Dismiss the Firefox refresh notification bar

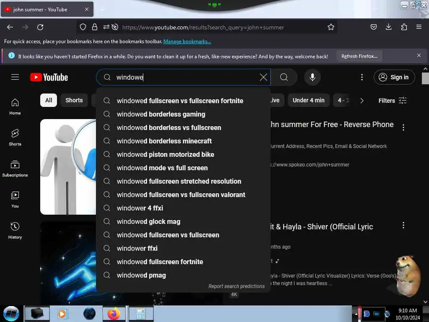tap(419, 56)
